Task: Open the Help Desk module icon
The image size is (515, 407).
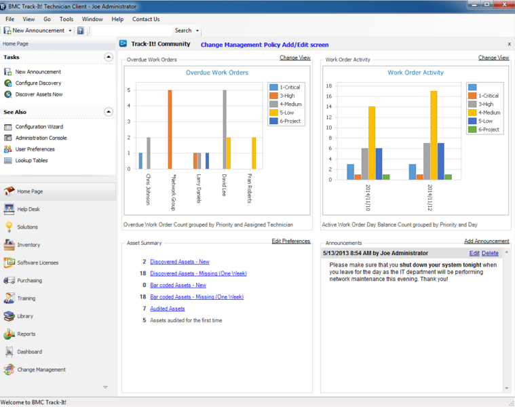Action: [9, 209]
